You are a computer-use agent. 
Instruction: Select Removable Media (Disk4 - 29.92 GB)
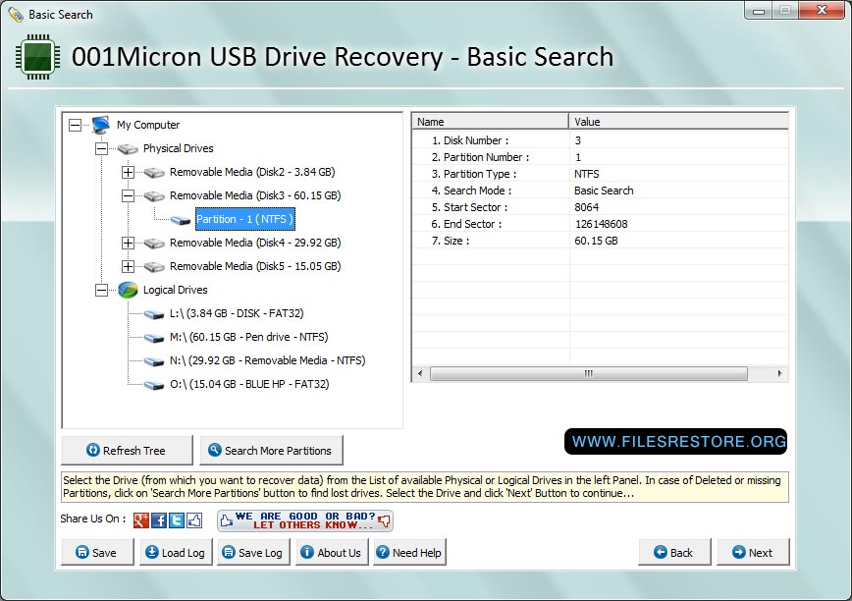[255, 243]
